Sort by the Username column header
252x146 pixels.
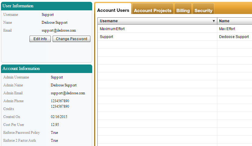pyautogui.click(x=157, y=21)
